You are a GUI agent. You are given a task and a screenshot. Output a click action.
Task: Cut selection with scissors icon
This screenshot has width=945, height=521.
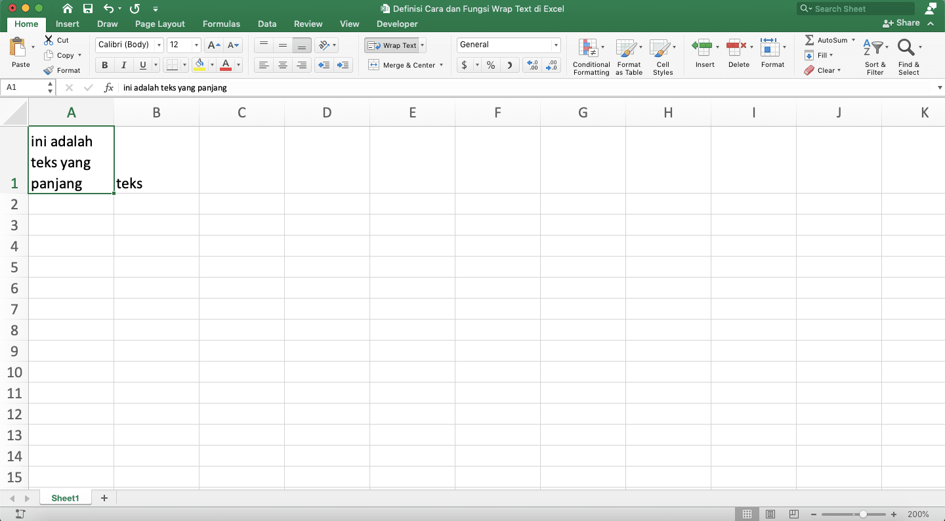49,40
